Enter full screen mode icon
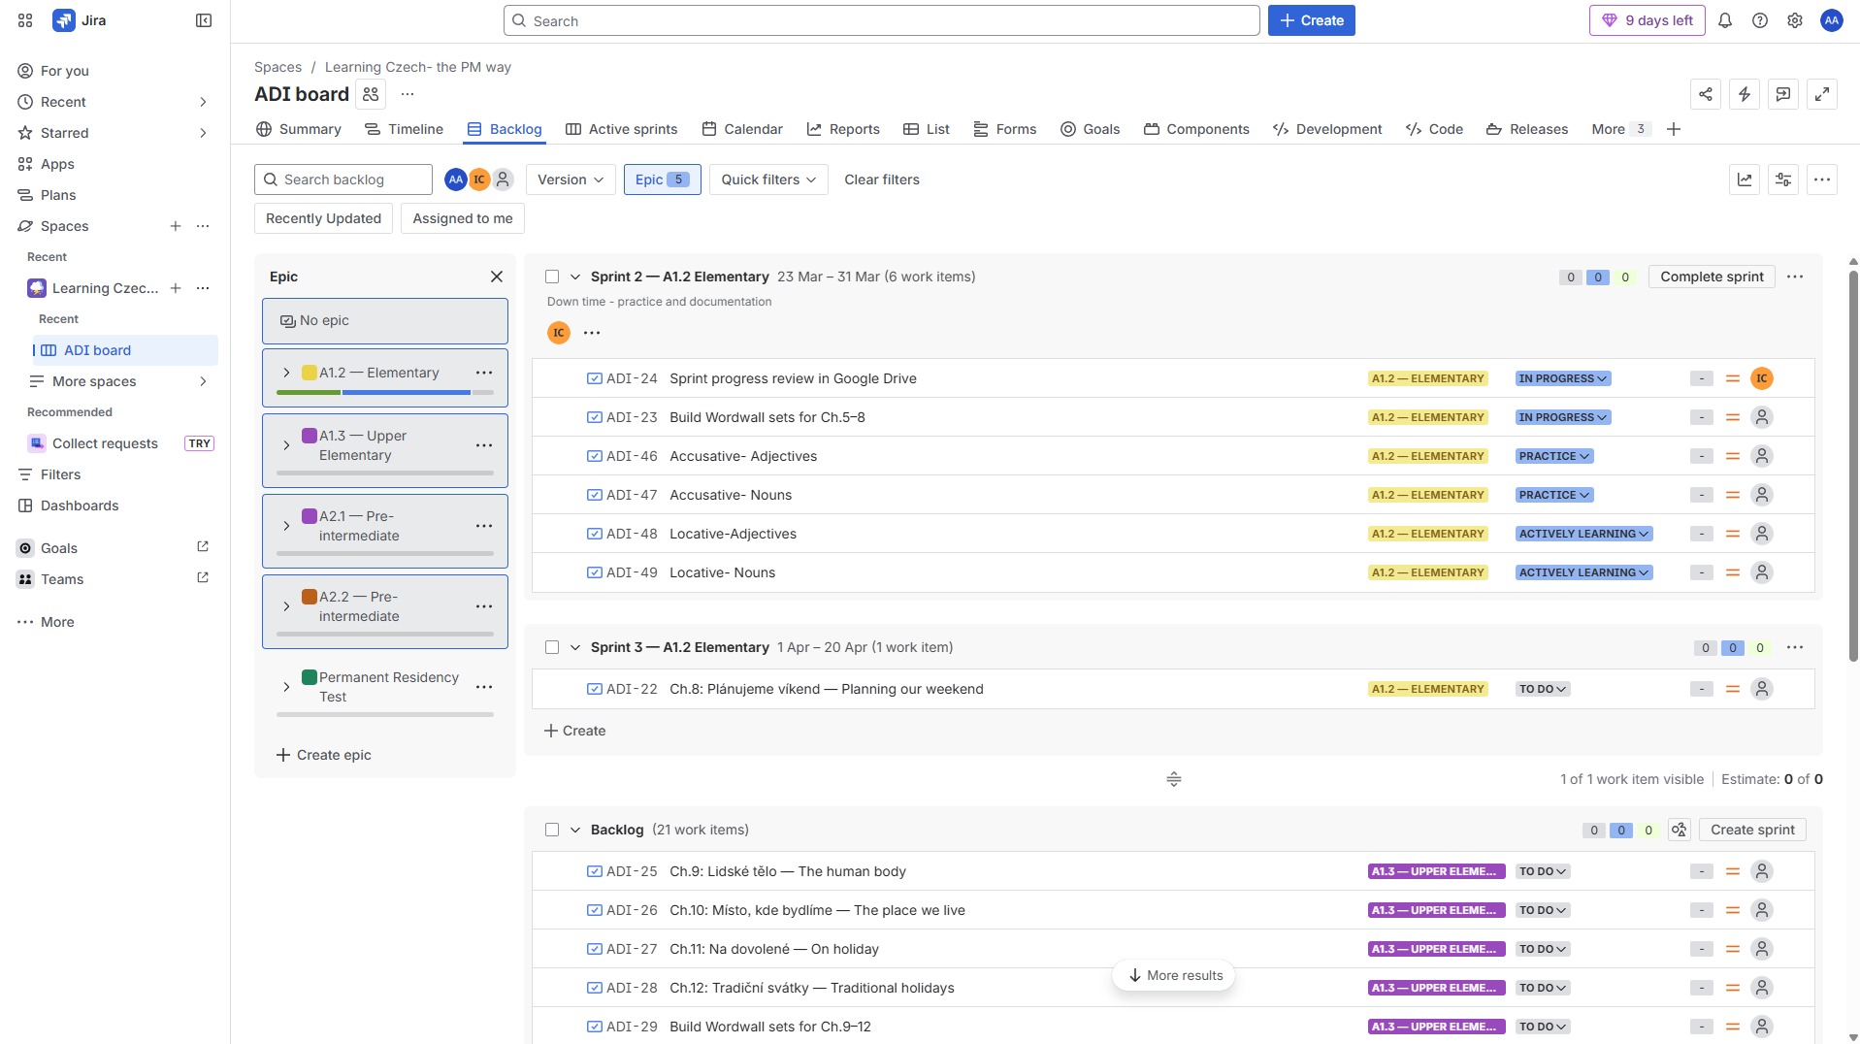This screenshot has height=1044, width=1860. tap(1821, 94)
